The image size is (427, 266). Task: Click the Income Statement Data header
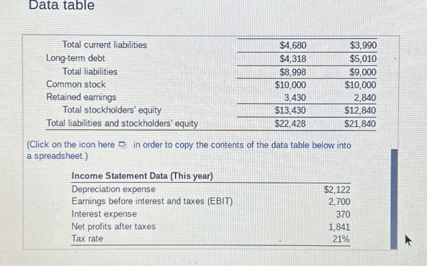point(142,176)
